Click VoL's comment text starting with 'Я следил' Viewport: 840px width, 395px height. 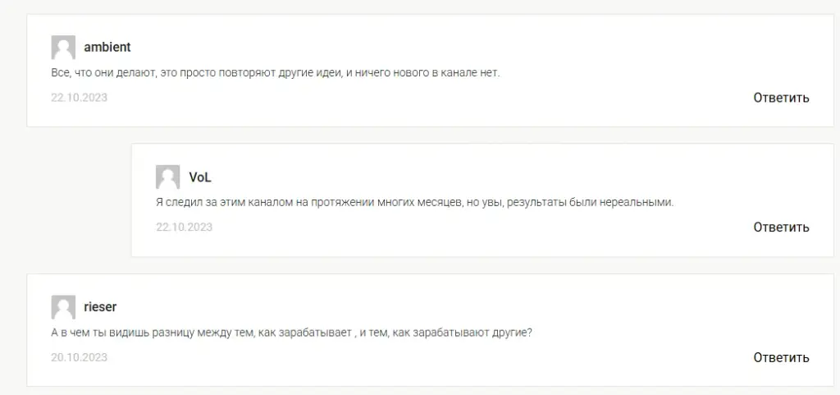414,203
